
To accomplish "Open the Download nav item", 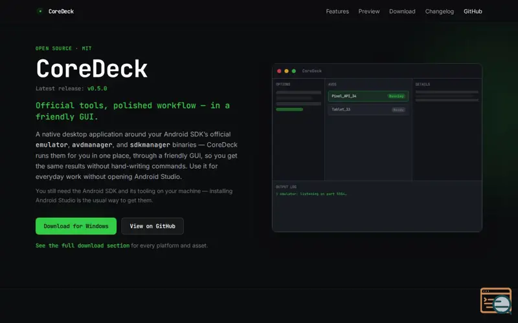I will 402,11.
